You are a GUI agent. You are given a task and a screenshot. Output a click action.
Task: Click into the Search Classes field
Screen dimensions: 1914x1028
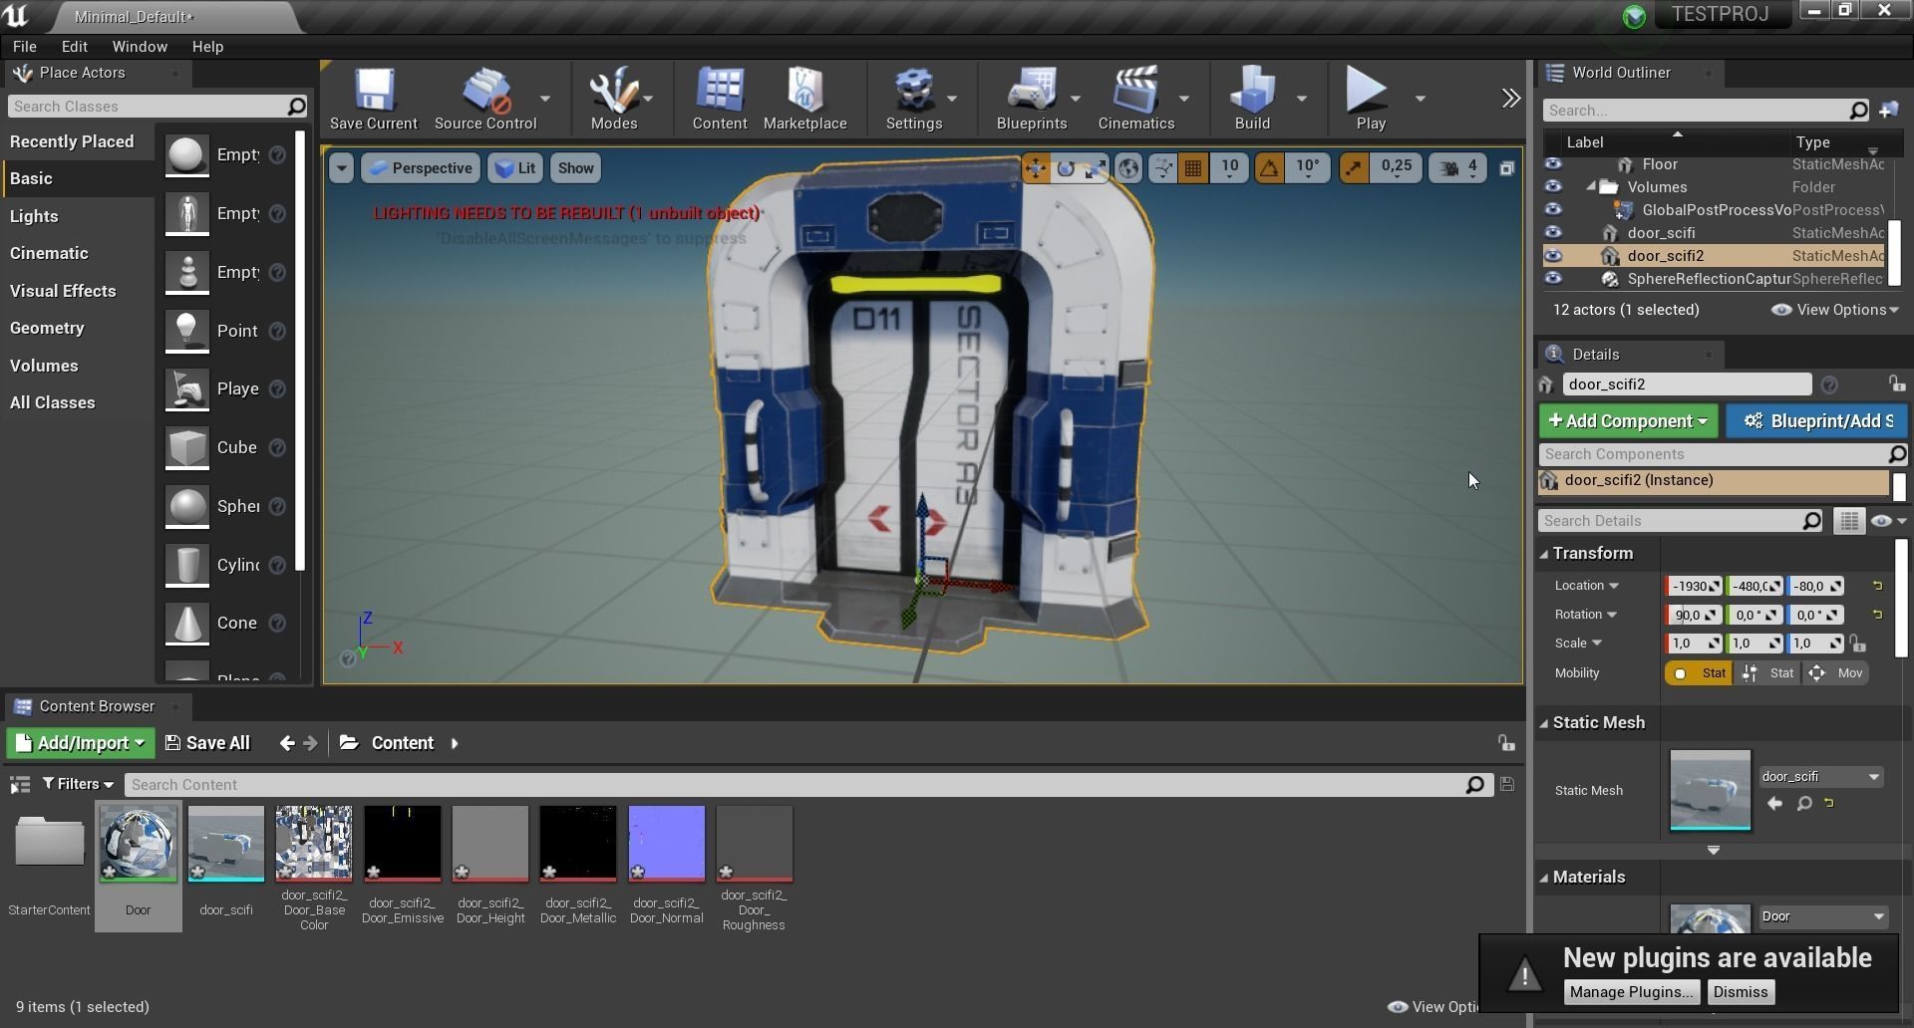tap(158, 107)
